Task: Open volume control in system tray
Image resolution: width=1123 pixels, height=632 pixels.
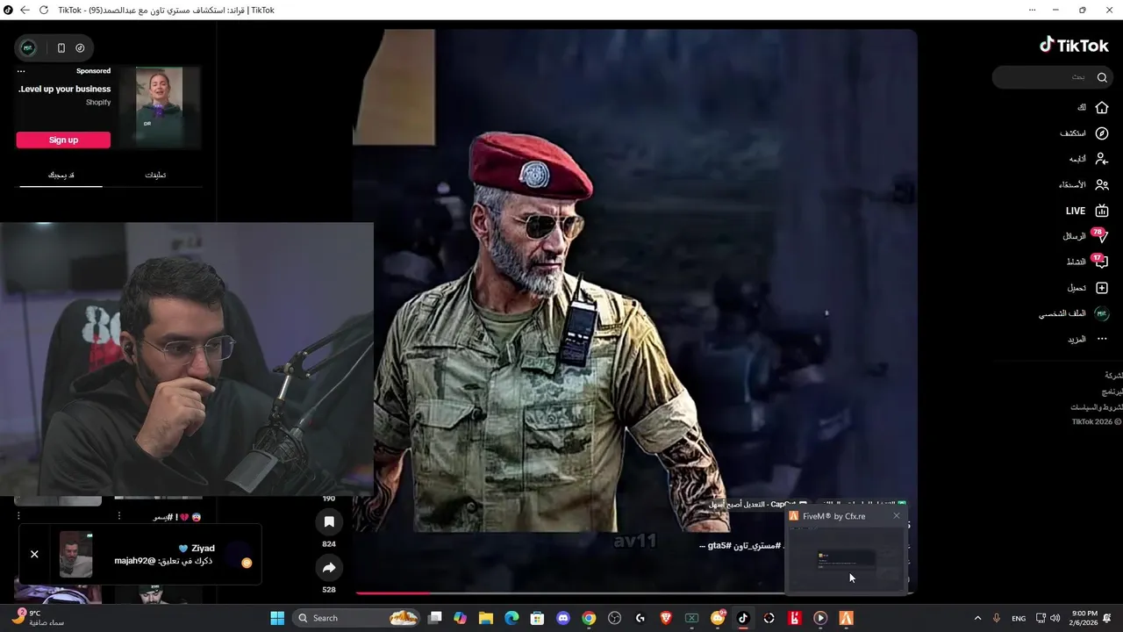Action: coord(1055,618)
